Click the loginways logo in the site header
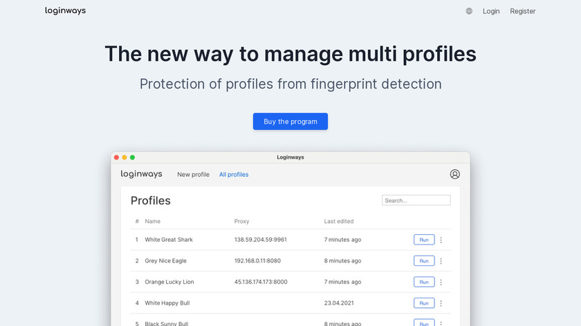 point(65,11)
